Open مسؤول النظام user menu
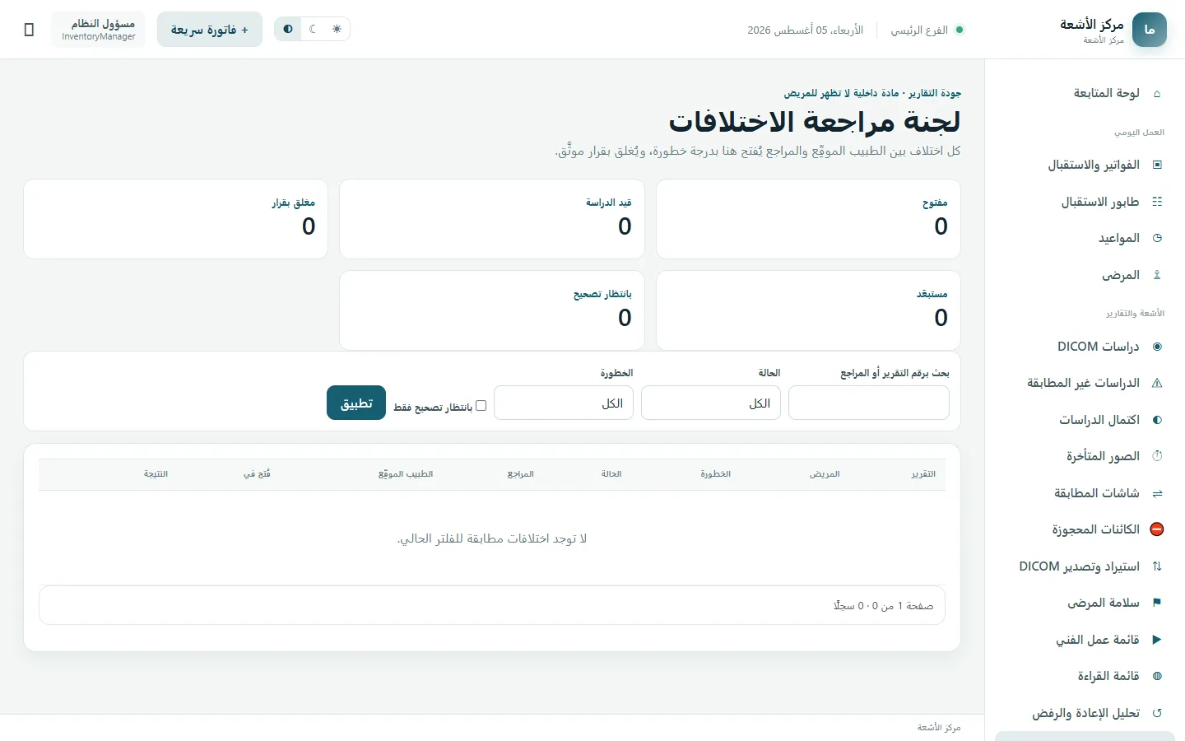Viewport: 1185px width, 741px height. click(98, 30)
